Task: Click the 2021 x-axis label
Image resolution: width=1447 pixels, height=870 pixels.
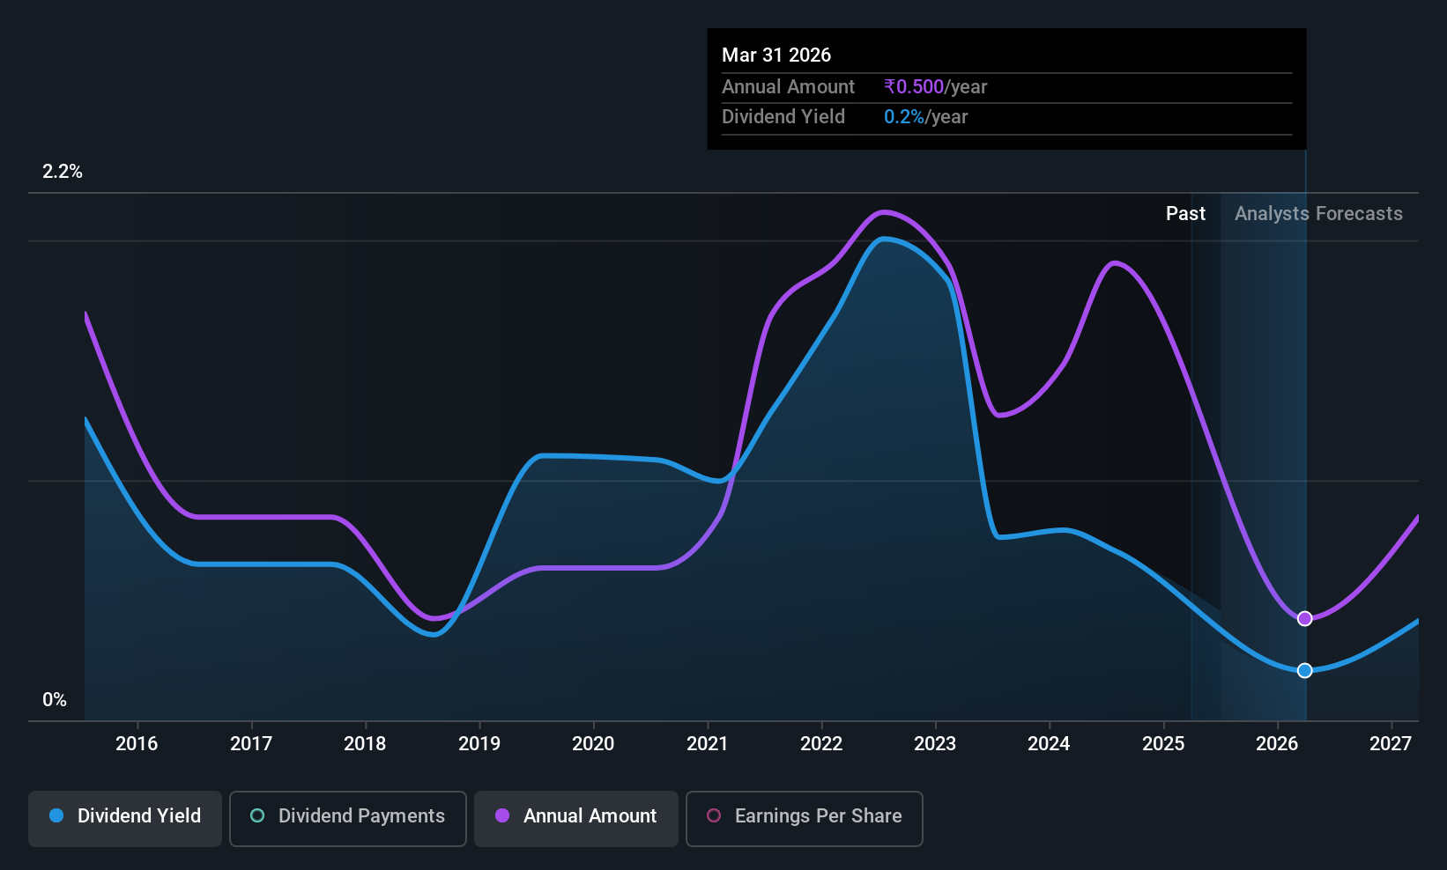Action: click(x=708, y=744)
